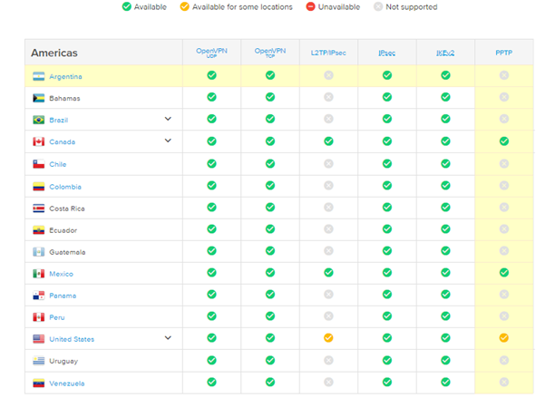Viewport: 546px width, 398px height.
Task: Click the Bahamas PPTP gray not-supported icon
Action: (504, 97)
